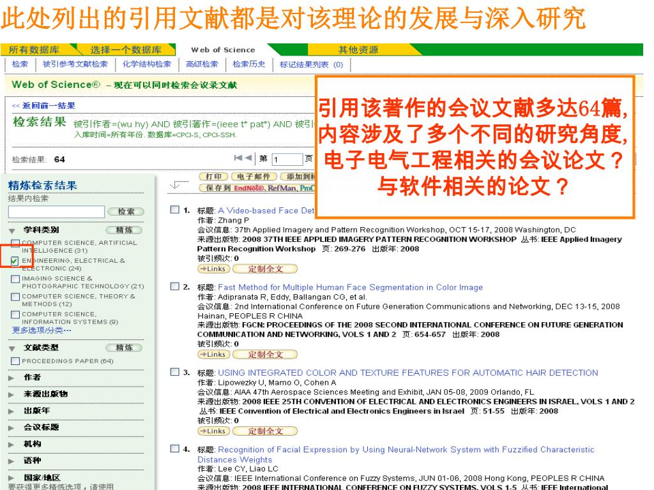Screen dimensions: 654x490
Task: Switch to 选择一个数据库 tab
Action: coord(126,50)
